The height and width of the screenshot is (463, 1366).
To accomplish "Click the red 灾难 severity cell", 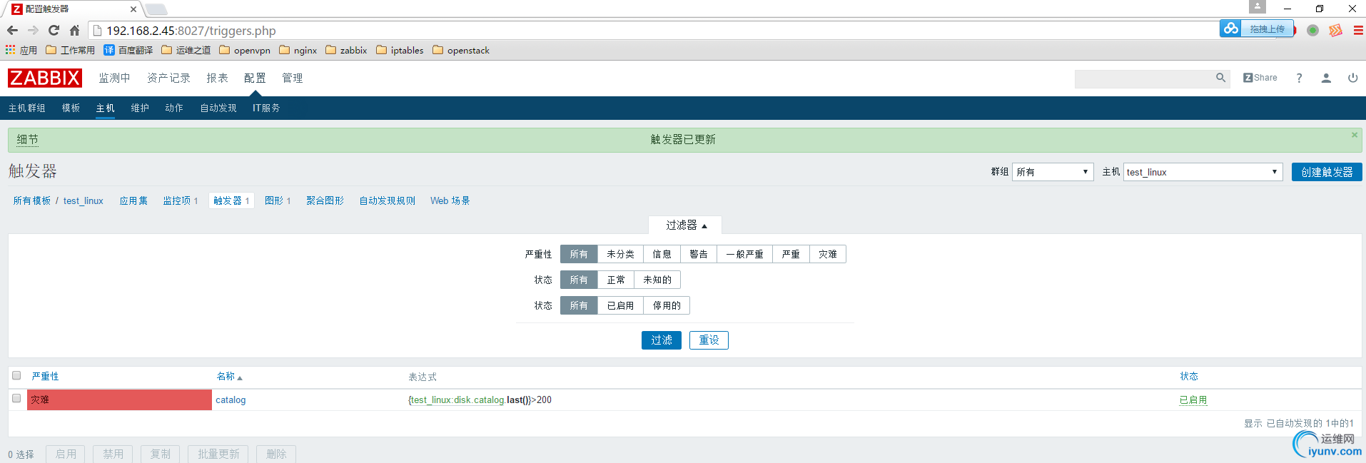I will pos(119,400).
